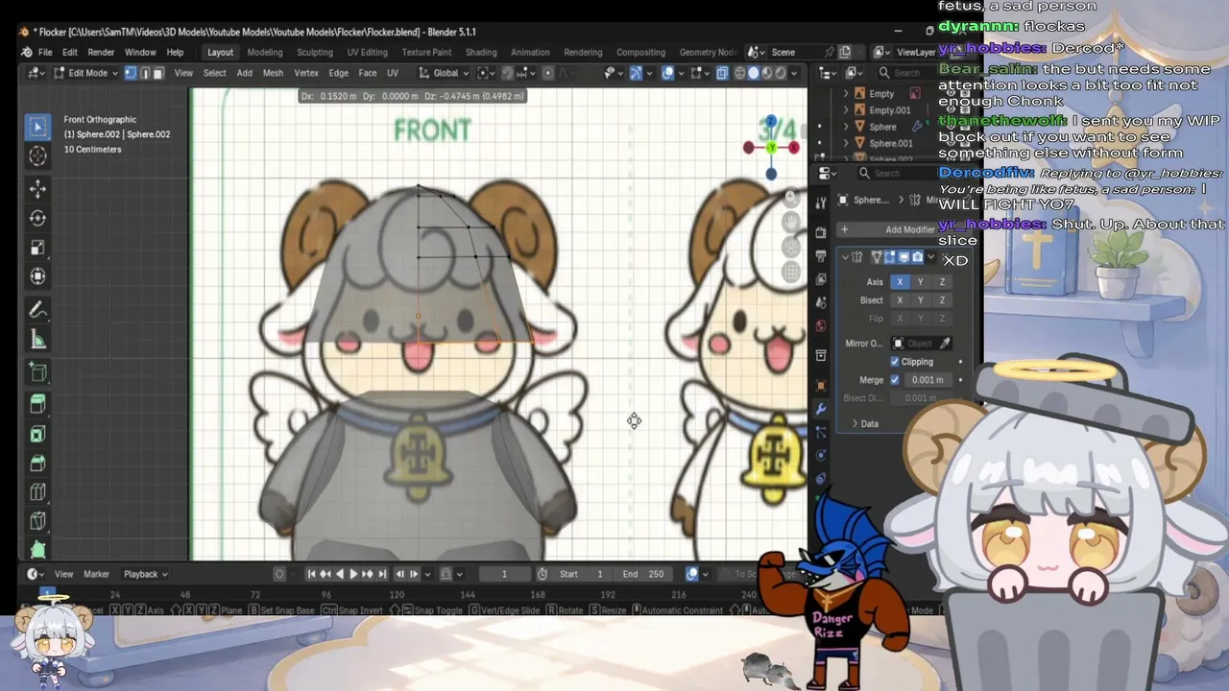Toggle Mirror Axis Y
Screen dimensions: 1229x691
click(x=921, y=282)
